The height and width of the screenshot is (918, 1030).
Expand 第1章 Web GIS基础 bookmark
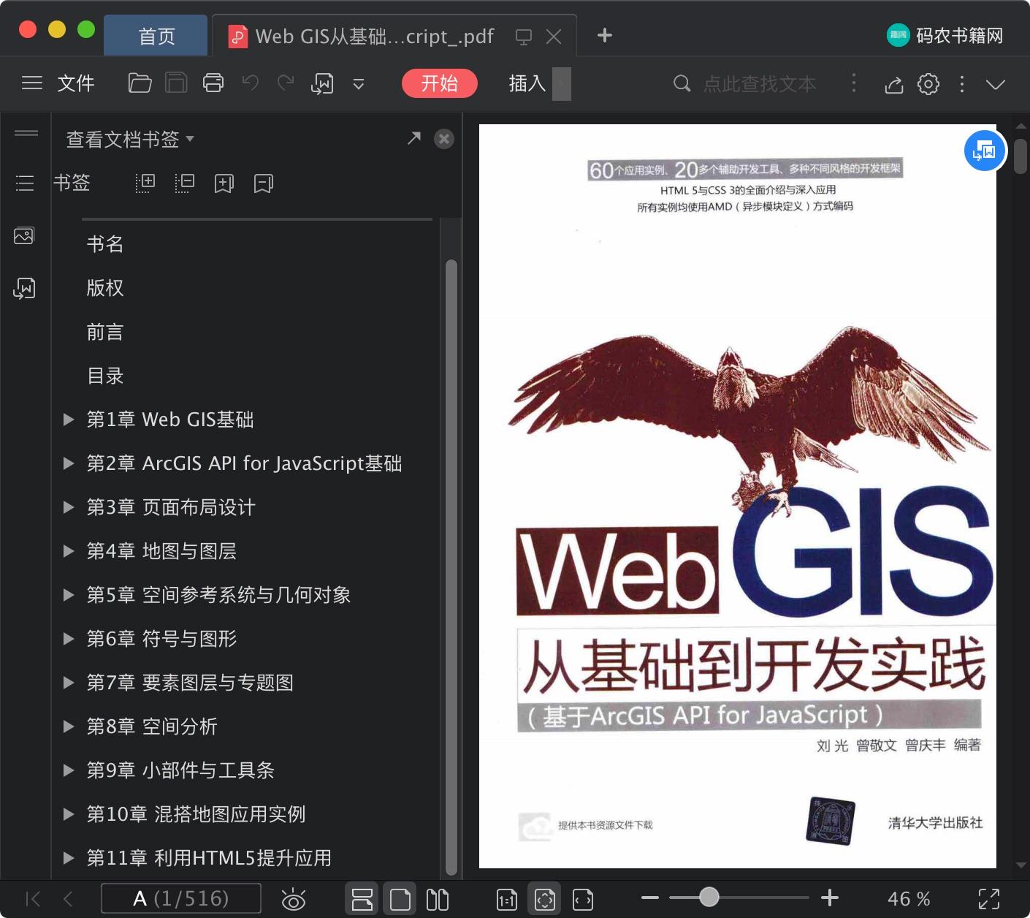pyautogui.click(x=69, y=420)
